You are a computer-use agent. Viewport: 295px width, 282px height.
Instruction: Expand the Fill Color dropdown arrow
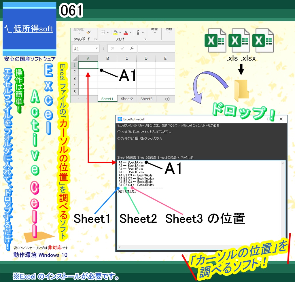(120, 32)
